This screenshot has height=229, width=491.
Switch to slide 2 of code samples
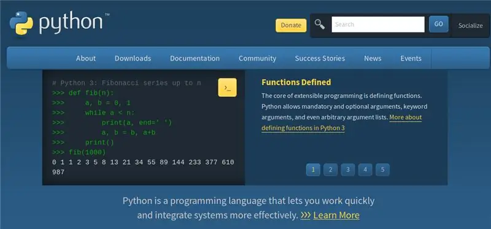point(330,170)
